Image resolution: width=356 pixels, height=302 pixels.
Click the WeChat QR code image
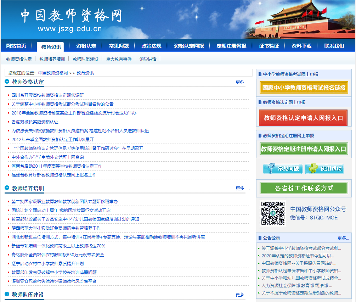[273, 213]
